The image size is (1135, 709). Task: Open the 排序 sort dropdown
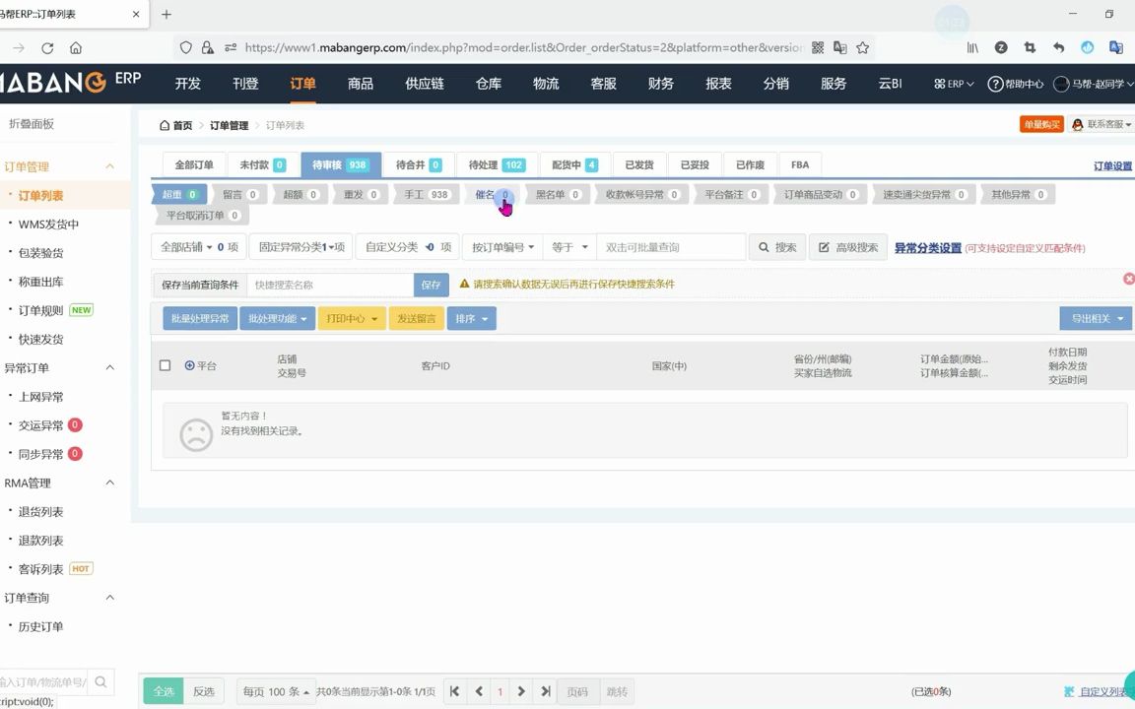pos(471,318)
